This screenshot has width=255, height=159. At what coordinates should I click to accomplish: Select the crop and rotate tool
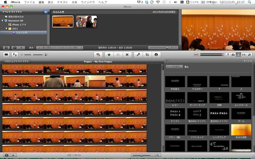pos(147,55)
